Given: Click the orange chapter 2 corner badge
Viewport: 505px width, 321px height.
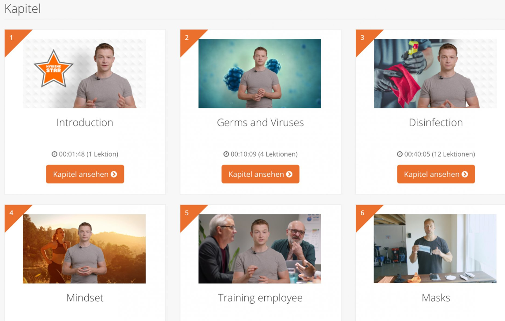Looking at the screenshot, I should [189, 39].
